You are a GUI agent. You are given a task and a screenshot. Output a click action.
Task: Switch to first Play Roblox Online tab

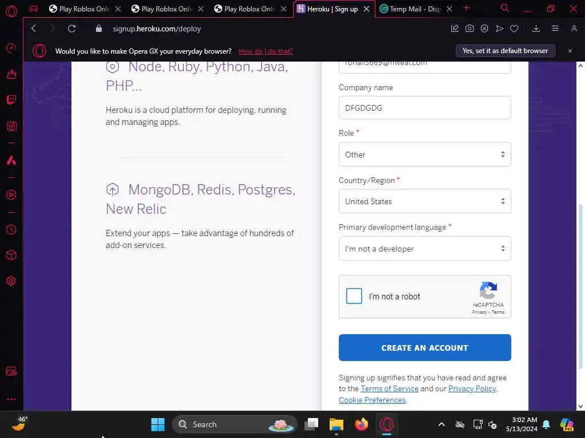point(85,9)
